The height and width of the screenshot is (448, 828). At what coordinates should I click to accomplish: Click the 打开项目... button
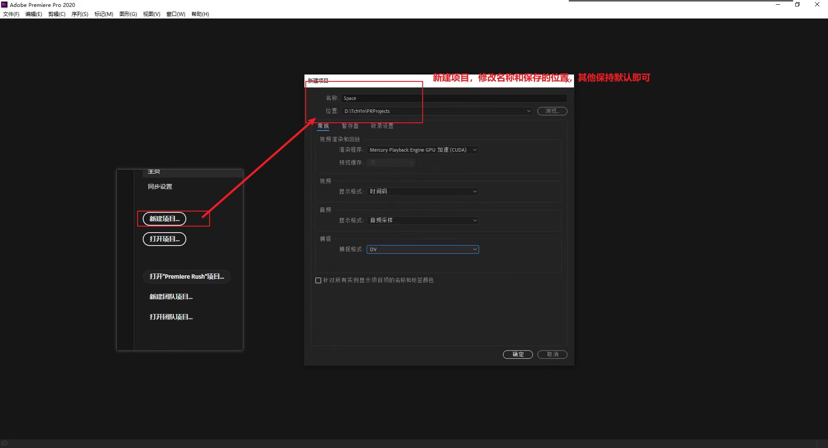tap(164, 239)
